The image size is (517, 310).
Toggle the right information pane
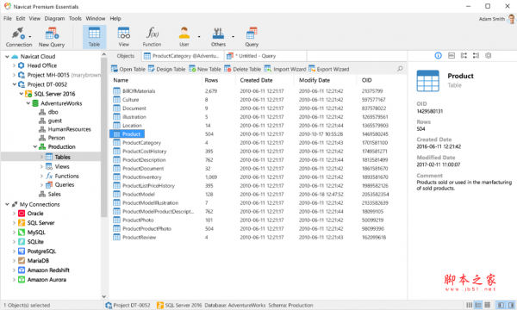point(511,305)
